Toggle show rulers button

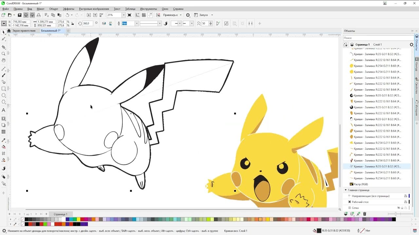pyautogui.click(x=137, y=15)
